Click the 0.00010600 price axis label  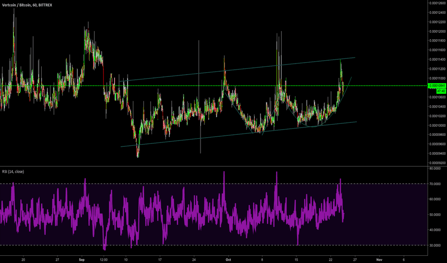(437, 97)
